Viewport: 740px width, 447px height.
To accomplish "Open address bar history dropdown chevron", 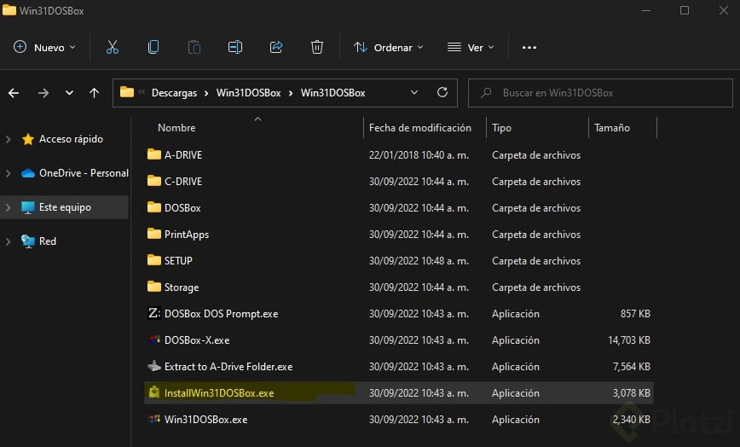I will (x=413, y=92).
